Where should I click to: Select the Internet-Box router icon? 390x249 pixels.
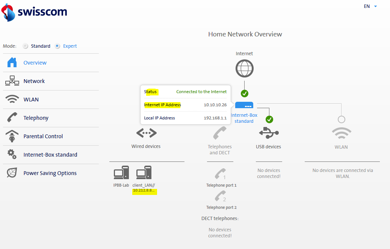tap(244, 105)
